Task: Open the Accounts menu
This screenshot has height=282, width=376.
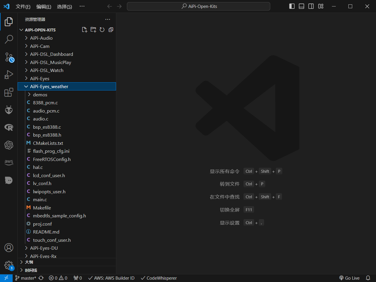Action: 9,248
